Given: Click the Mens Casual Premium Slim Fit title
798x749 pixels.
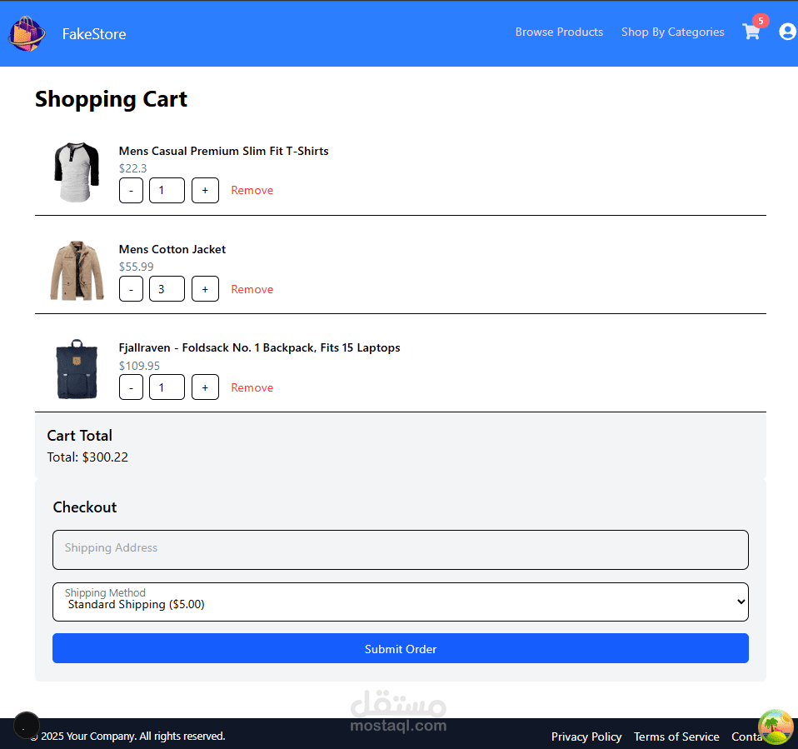Looking at the screenshot, I should (x=223, y=152).
